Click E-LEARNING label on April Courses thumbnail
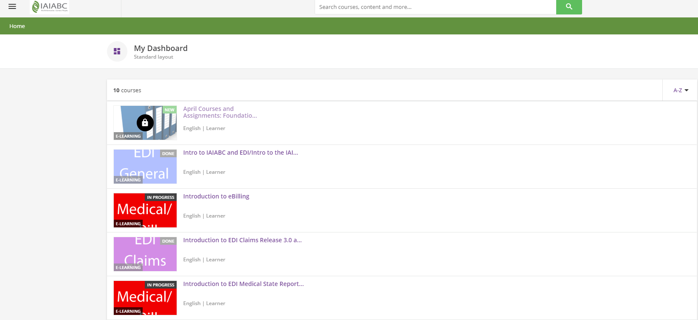 point(128,136)
